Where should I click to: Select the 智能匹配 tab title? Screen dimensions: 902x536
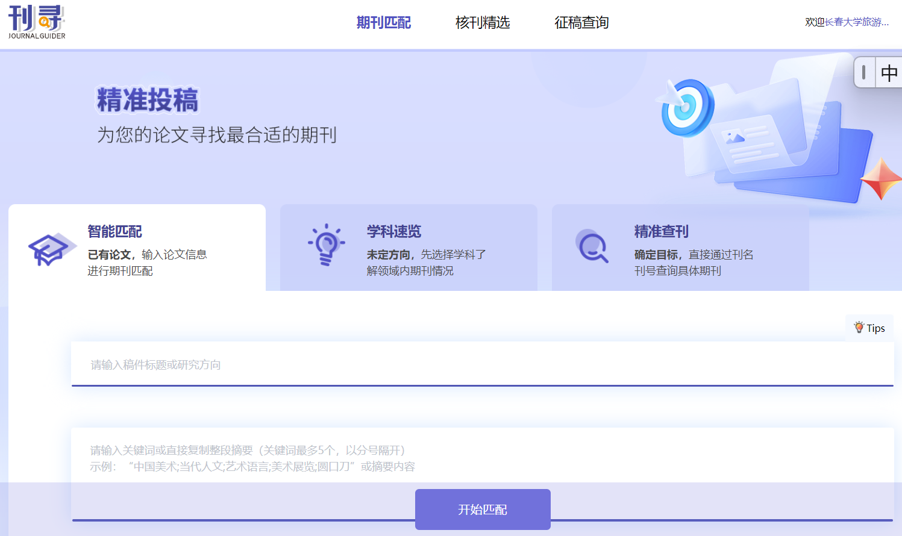(114, 231)
